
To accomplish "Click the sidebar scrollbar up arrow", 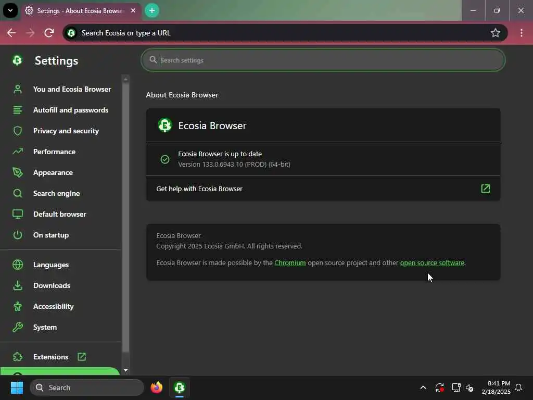I will 126,79.
